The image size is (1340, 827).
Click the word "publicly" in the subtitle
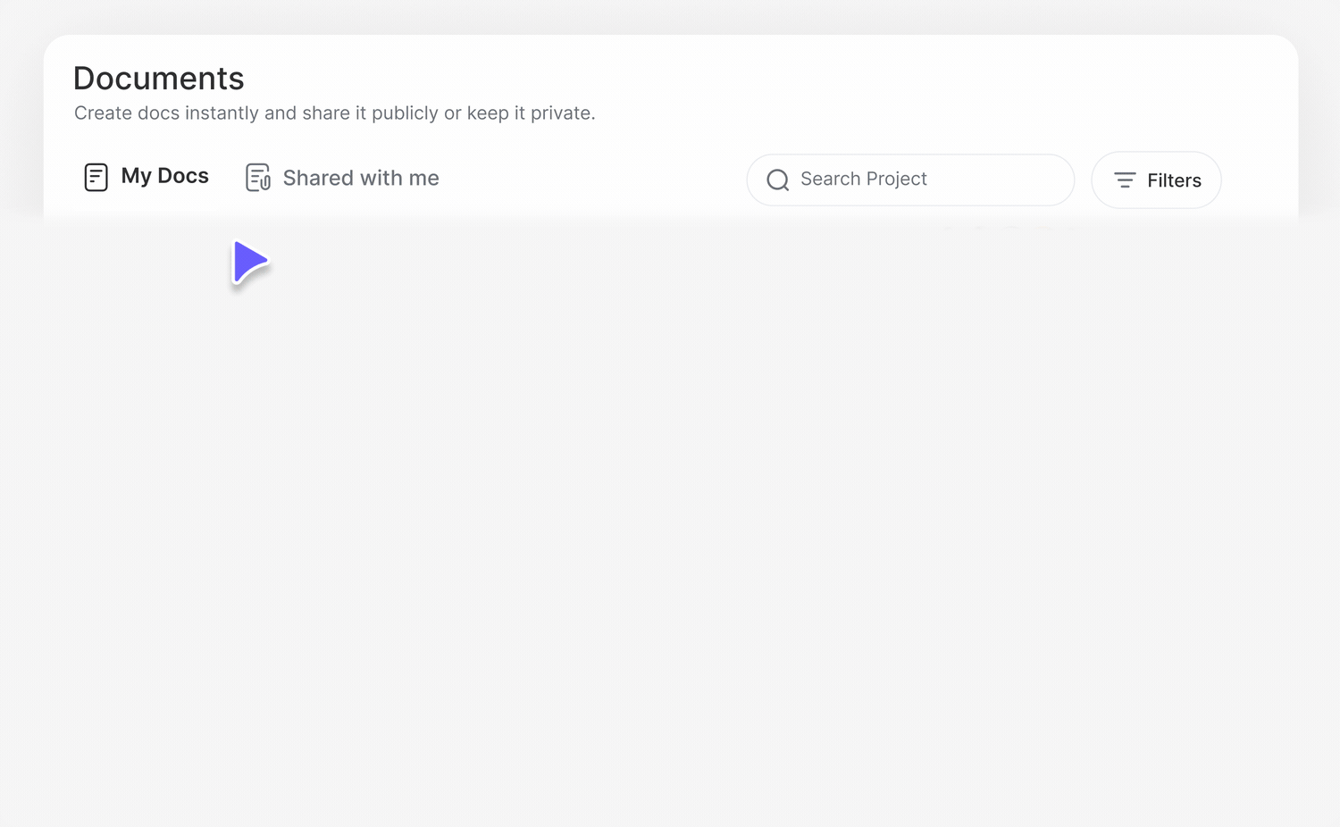coord(405,113)
